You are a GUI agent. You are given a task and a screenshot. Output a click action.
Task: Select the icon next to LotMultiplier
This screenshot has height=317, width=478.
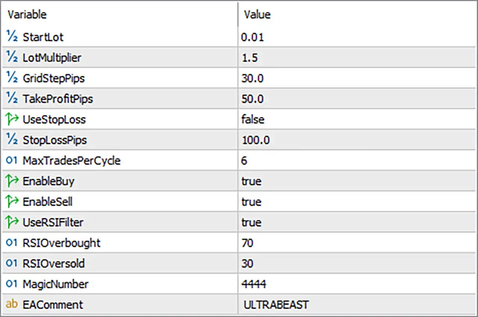point(12,57)
